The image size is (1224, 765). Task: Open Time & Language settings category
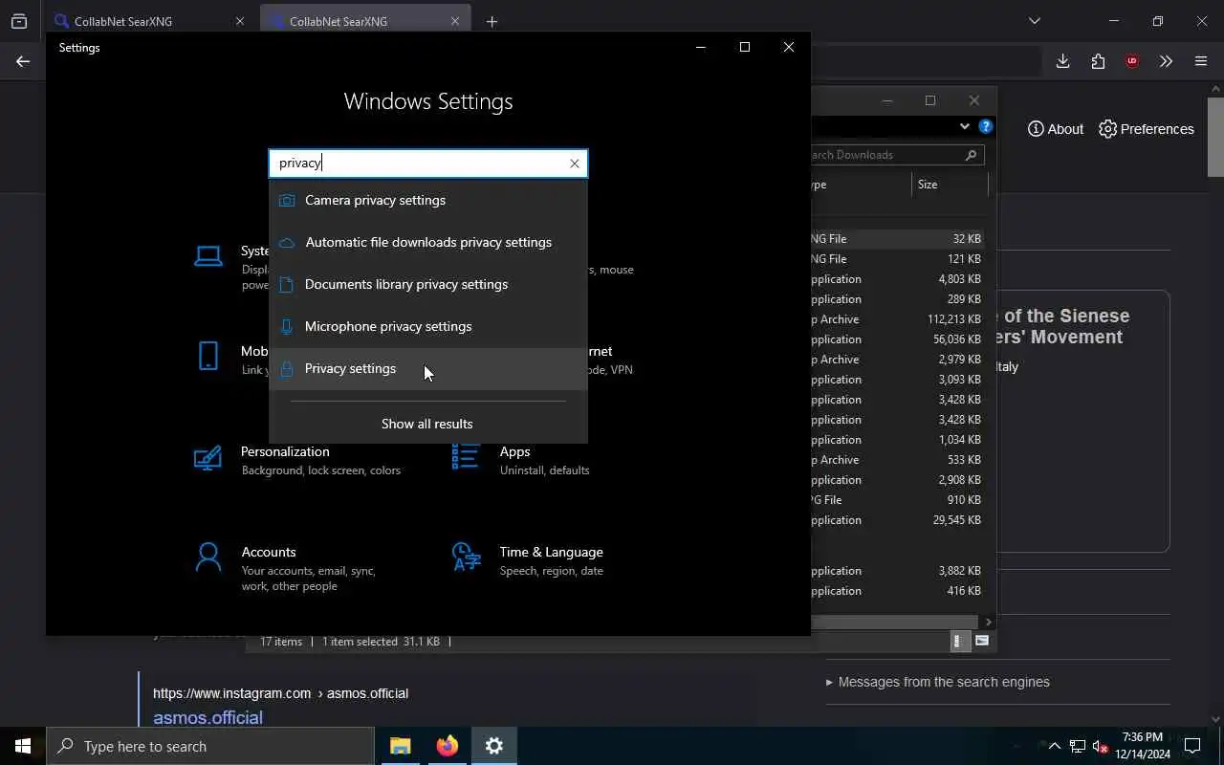click(x=529, y=560)
